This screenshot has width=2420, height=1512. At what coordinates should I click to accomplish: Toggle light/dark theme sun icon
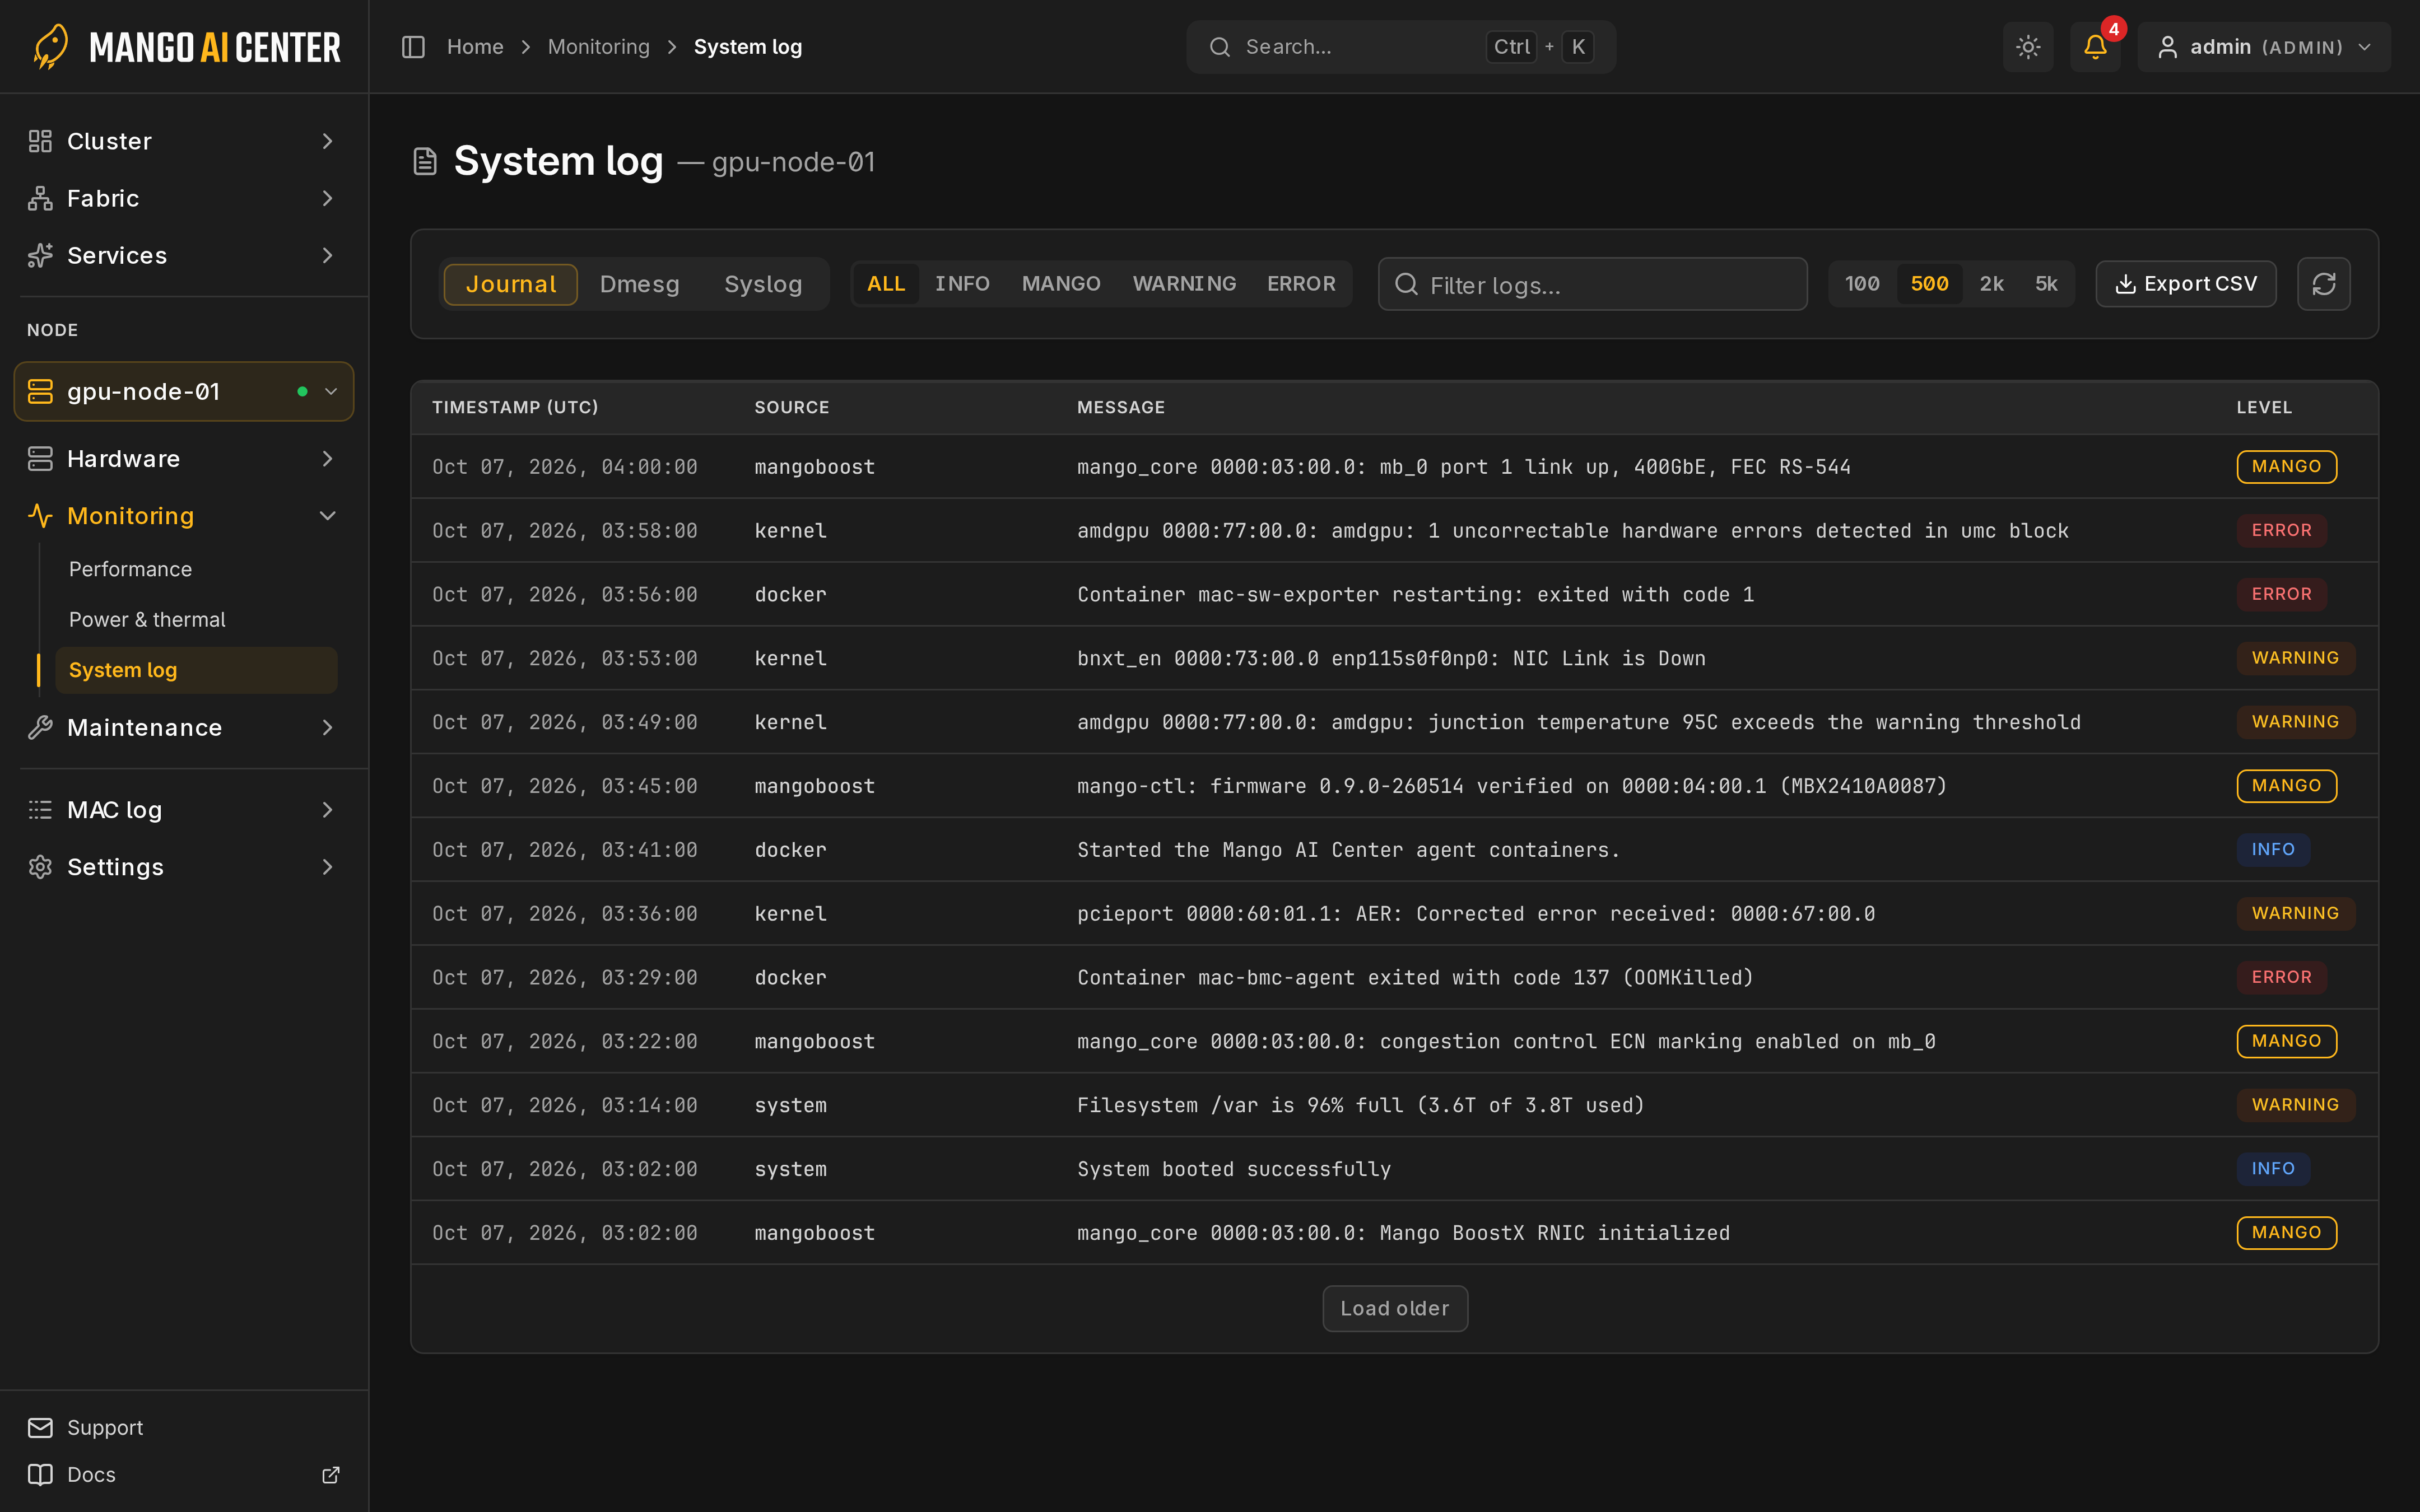pos(2028,47)
